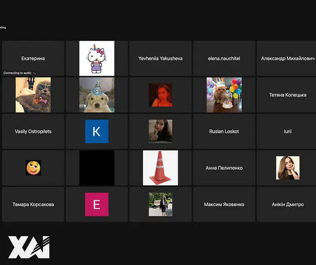The image size is (316, 265).
Task: Select the Hello Kitty avatar tile
Action: point(96,58)
